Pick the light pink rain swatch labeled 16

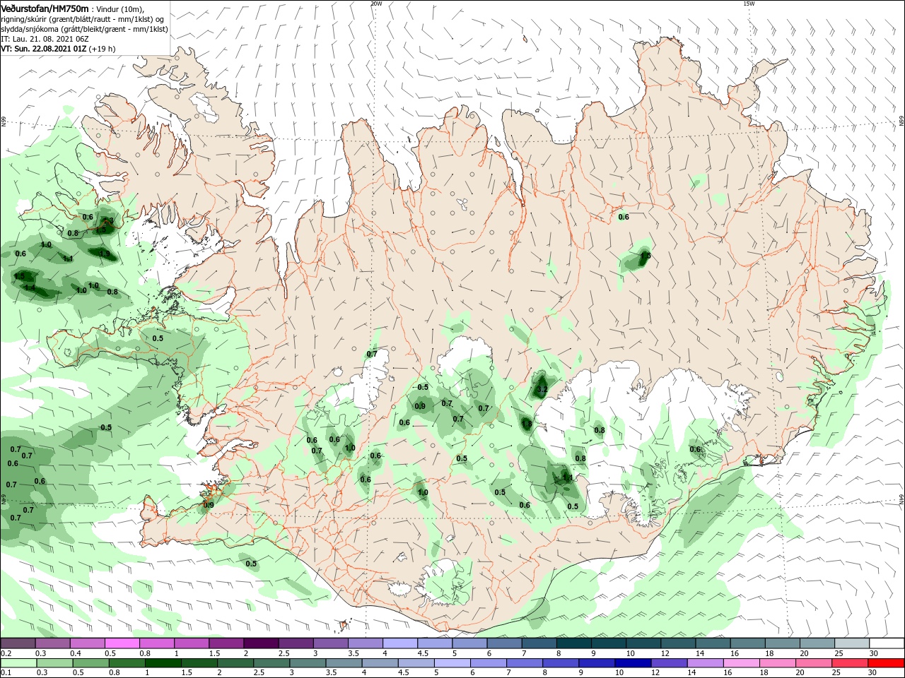[741, 662]
